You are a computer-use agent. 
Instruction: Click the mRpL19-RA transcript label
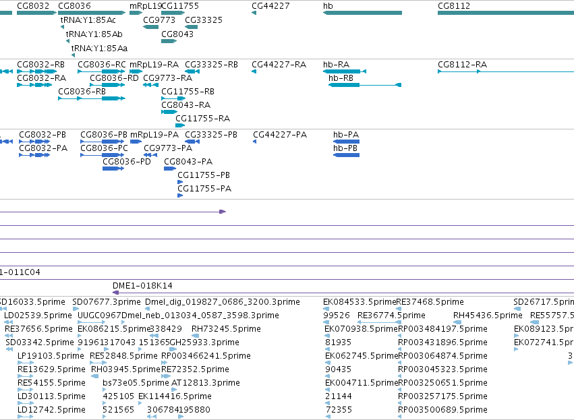[154, 65]
